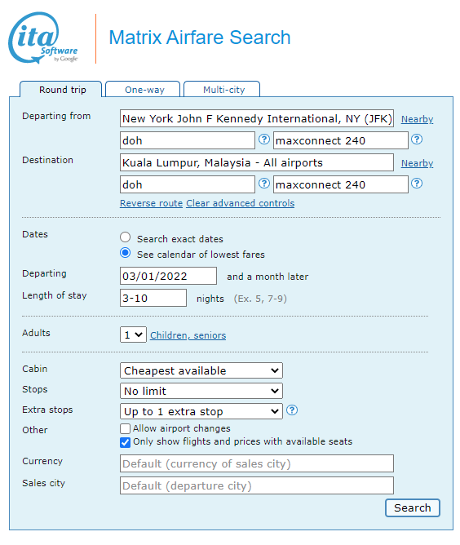
Task: Open help icon beside destination extension codes field
Action: click(417, 184)
